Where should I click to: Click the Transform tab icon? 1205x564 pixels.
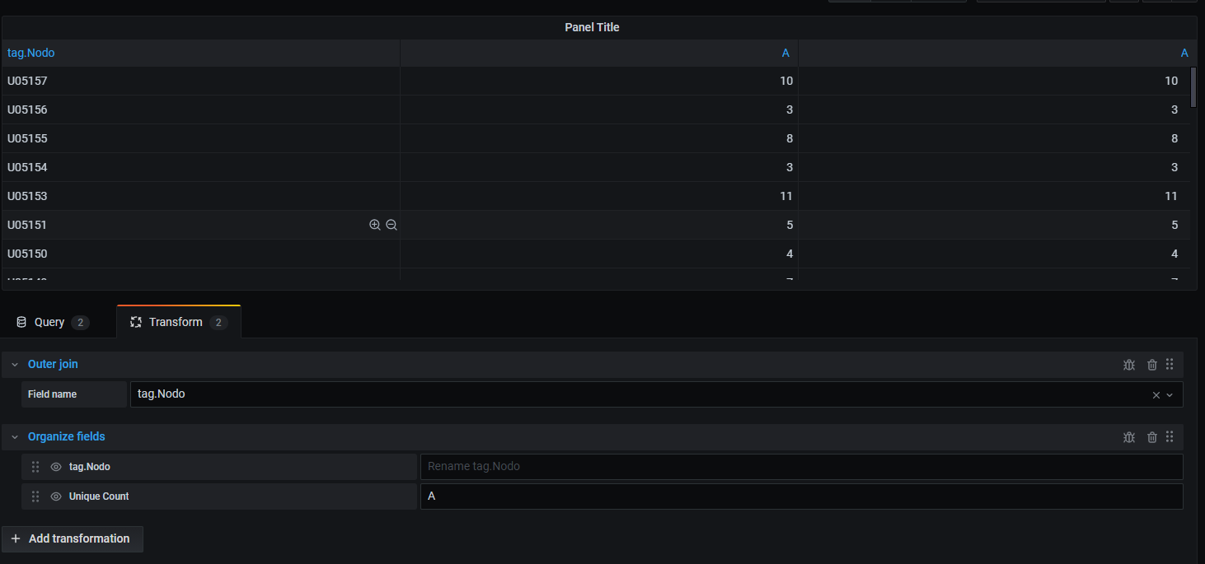coord(136,322)
